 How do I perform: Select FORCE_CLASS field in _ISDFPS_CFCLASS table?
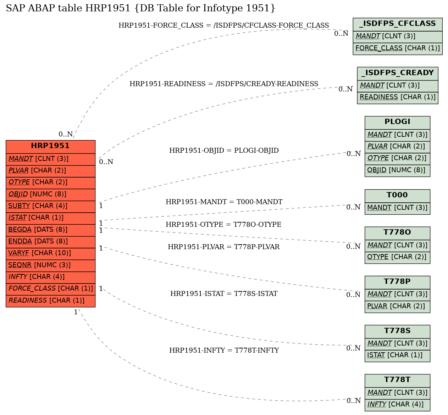tap(398, 49)
